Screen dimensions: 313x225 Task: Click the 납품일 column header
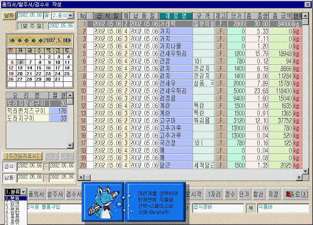[x=144, y=16]
